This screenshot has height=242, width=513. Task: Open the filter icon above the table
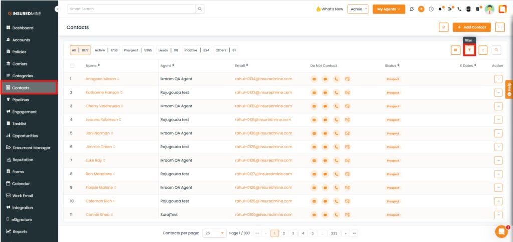point(469,50)
